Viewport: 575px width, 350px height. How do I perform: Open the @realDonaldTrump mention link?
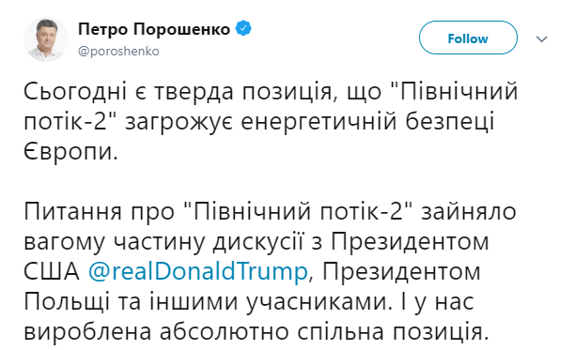[x=197, y=272]
